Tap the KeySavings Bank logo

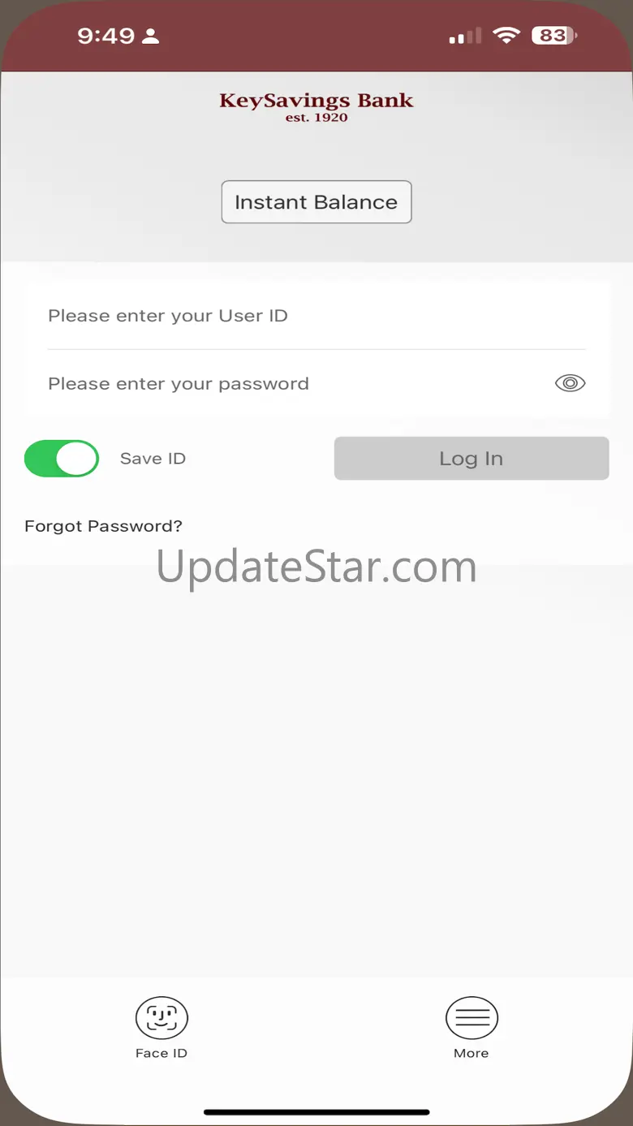[x=316, y=106]
